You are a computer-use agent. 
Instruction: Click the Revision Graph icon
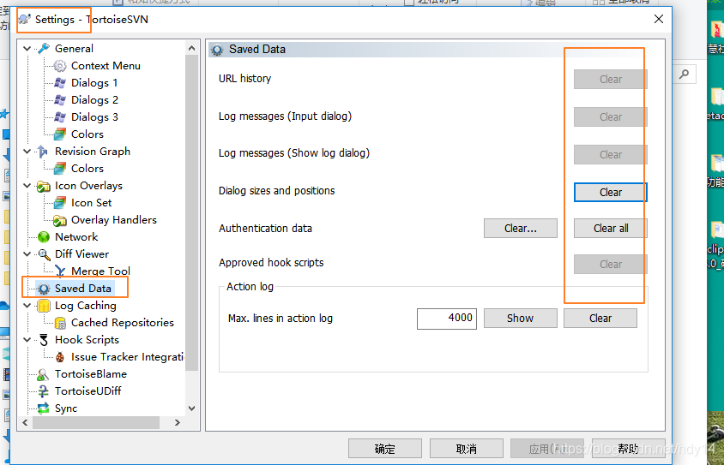[43, 152]
